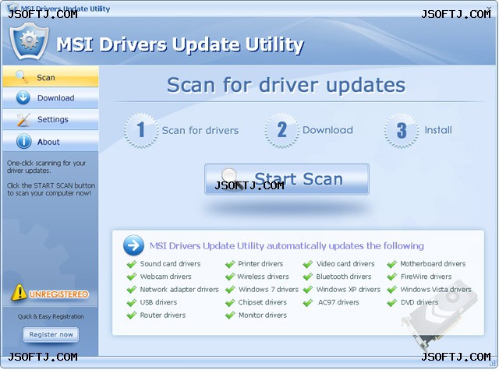Click the blue download arrow icon

click(x=23, y=98)
